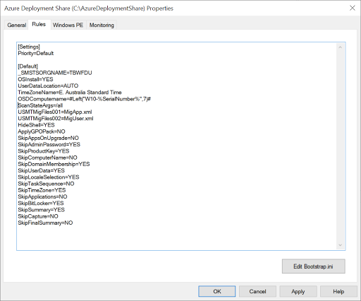Click the scroll down arrow in rules box
Screen dimensions: 361x301
[x=340, y=245]
